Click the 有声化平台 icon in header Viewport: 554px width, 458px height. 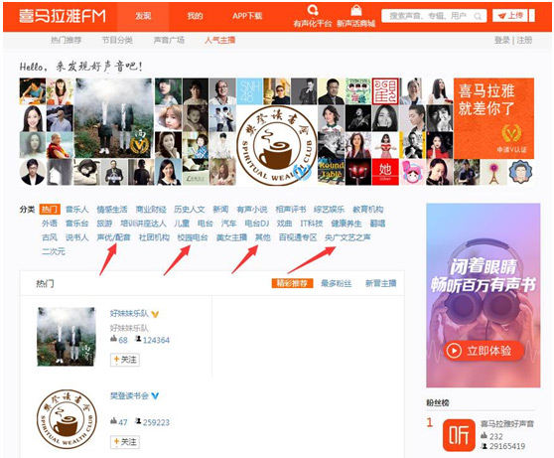pos(313,11)
